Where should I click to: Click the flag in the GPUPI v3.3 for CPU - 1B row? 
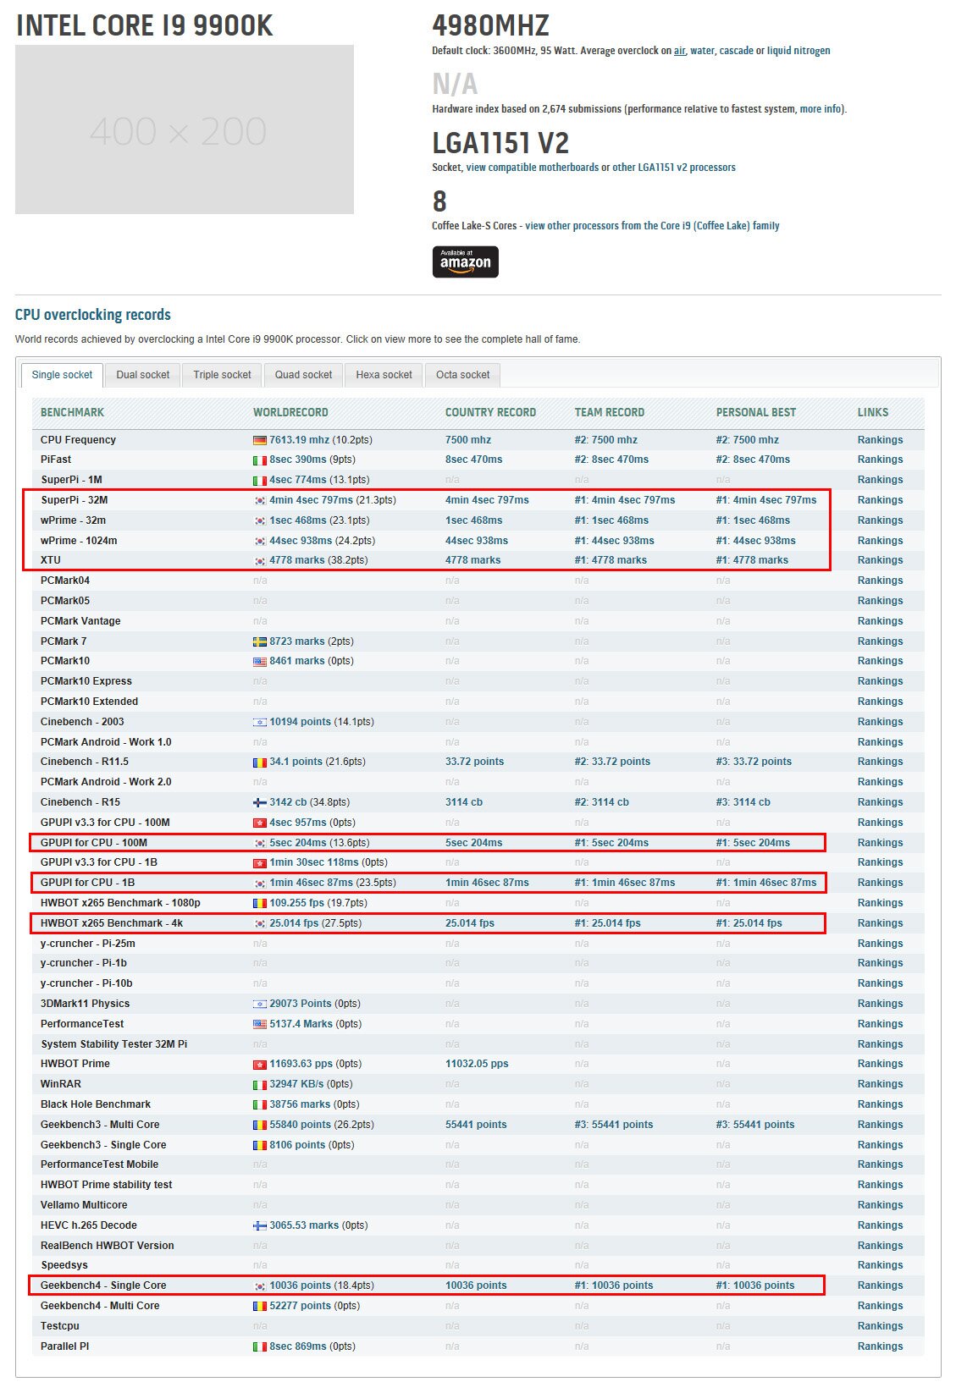[x=260, y=863]
